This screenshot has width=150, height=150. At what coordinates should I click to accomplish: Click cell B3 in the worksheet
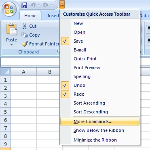pos(48,96)
